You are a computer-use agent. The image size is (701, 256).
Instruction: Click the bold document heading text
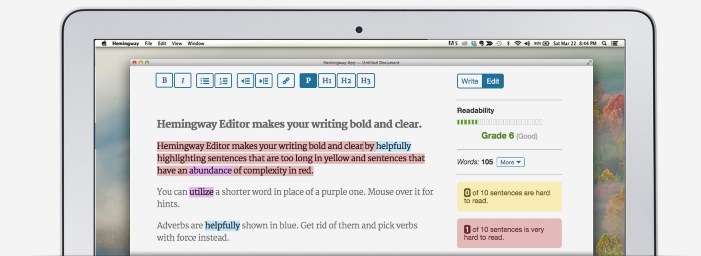tap(289, 124)
